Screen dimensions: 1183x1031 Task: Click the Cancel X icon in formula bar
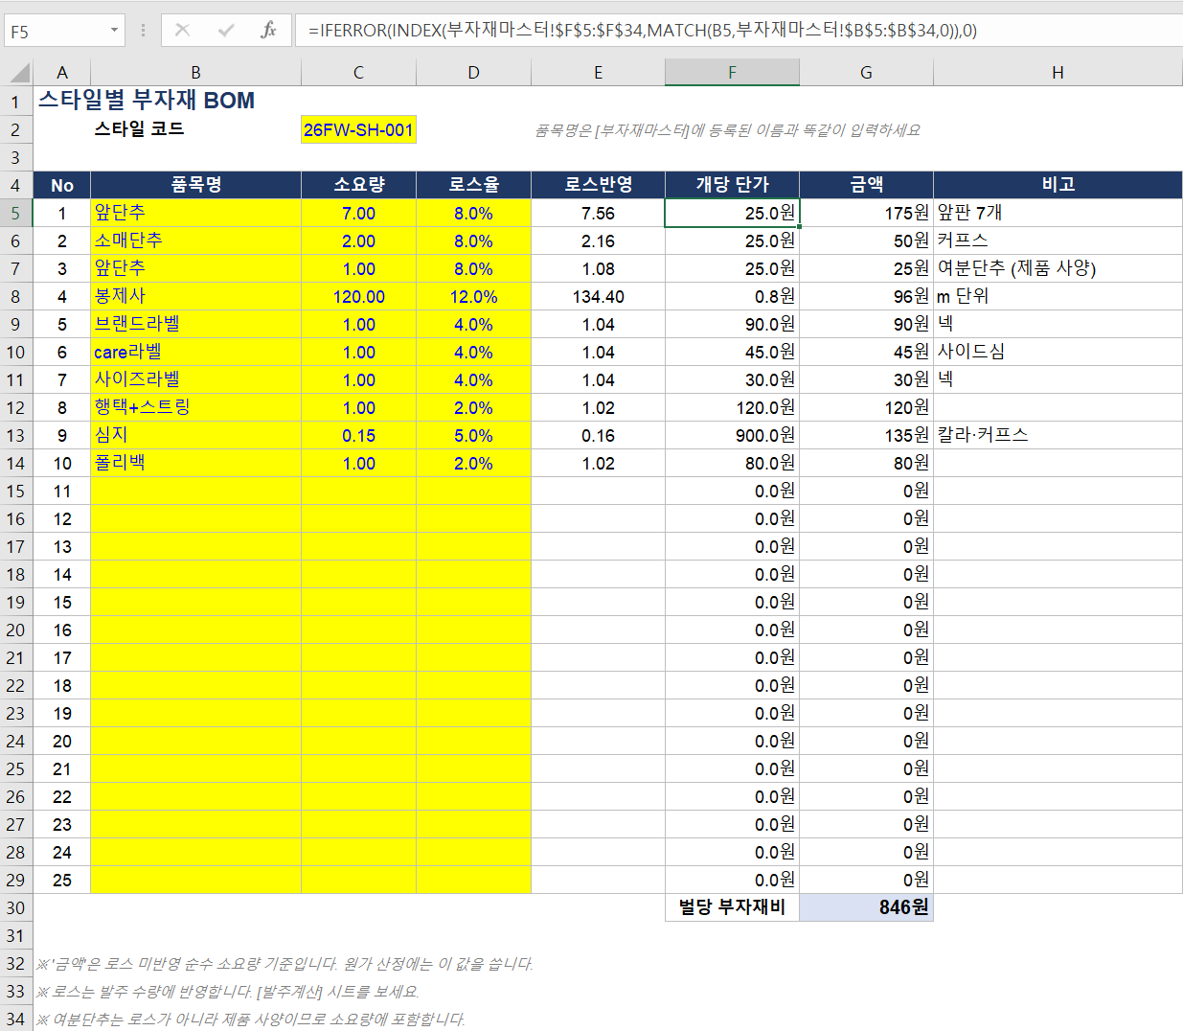182,31
